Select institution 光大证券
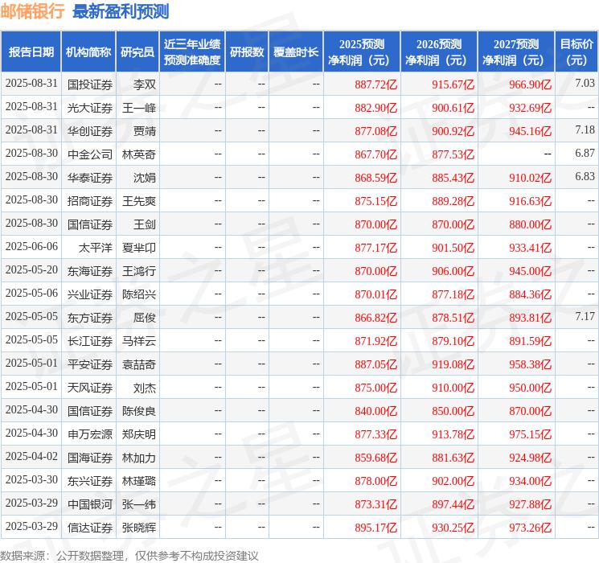The width and height of the screenshot is (599, 563). (90, 108)
